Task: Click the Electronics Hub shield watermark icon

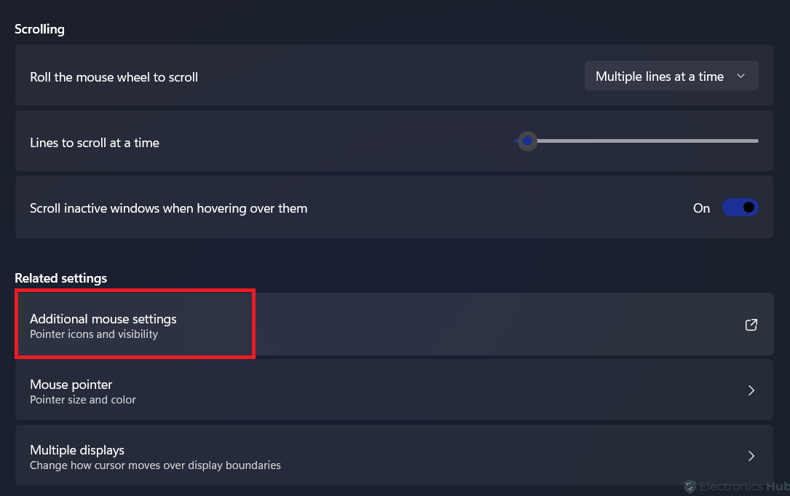Action: 690,487
